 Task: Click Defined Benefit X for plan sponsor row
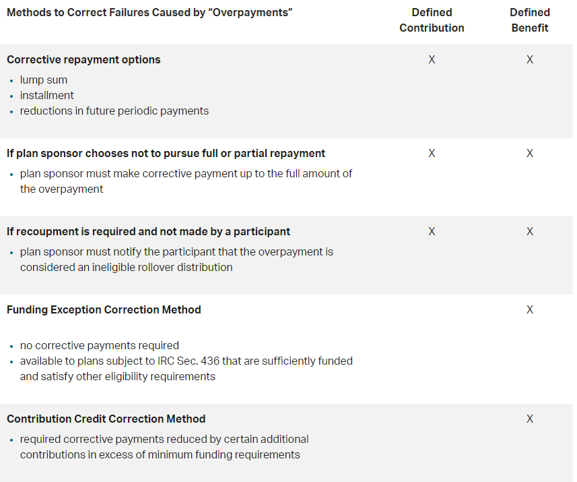529,153
